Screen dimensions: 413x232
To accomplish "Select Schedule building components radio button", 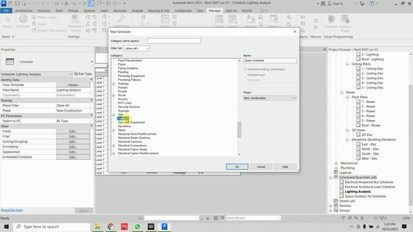I will (245, 69).
